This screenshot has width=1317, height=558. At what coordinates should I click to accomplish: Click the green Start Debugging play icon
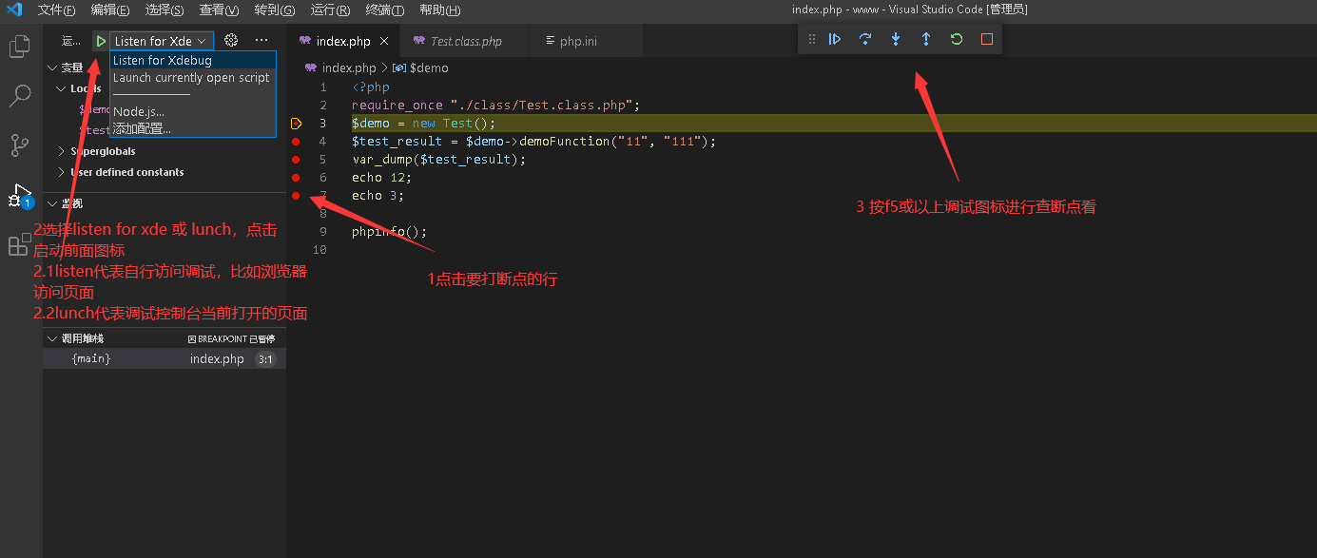pyautogui.click(x=100, y=41)
